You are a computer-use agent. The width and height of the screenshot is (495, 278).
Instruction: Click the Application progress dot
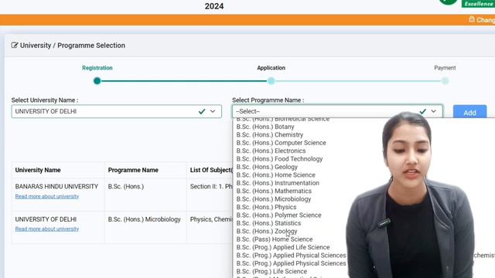(271, 81)
